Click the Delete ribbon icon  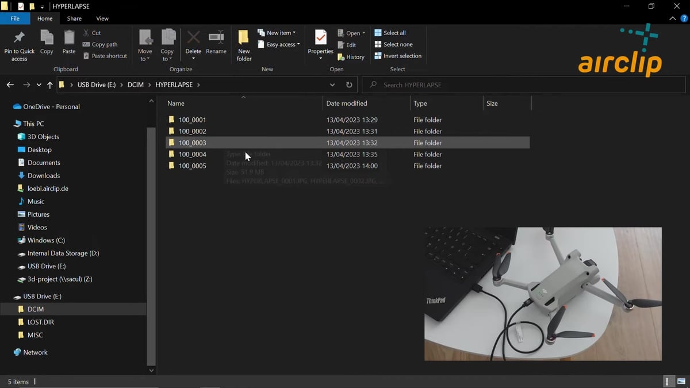pyautogui.click(x=193, y=38)
